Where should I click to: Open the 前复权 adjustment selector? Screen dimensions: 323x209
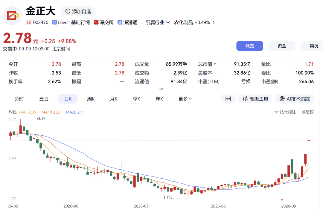point(307,112)
